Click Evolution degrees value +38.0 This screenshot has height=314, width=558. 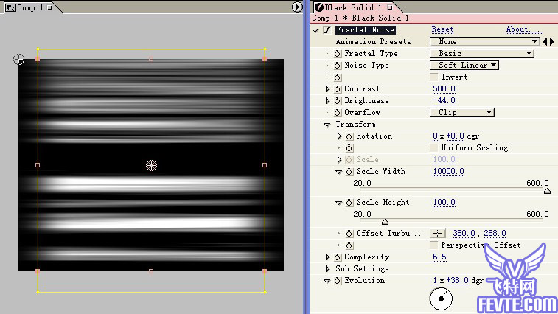pos(457,281)
